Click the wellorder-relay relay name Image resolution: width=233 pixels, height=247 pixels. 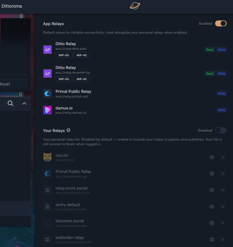coord(69,238)
